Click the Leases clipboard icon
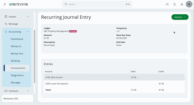Viewport: 194px width, 105px height. [x=6, y=17]
